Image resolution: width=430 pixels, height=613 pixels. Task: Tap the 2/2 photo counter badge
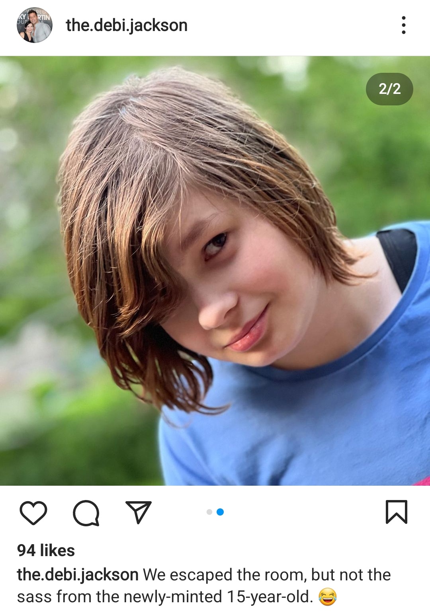tap(389, 89)
